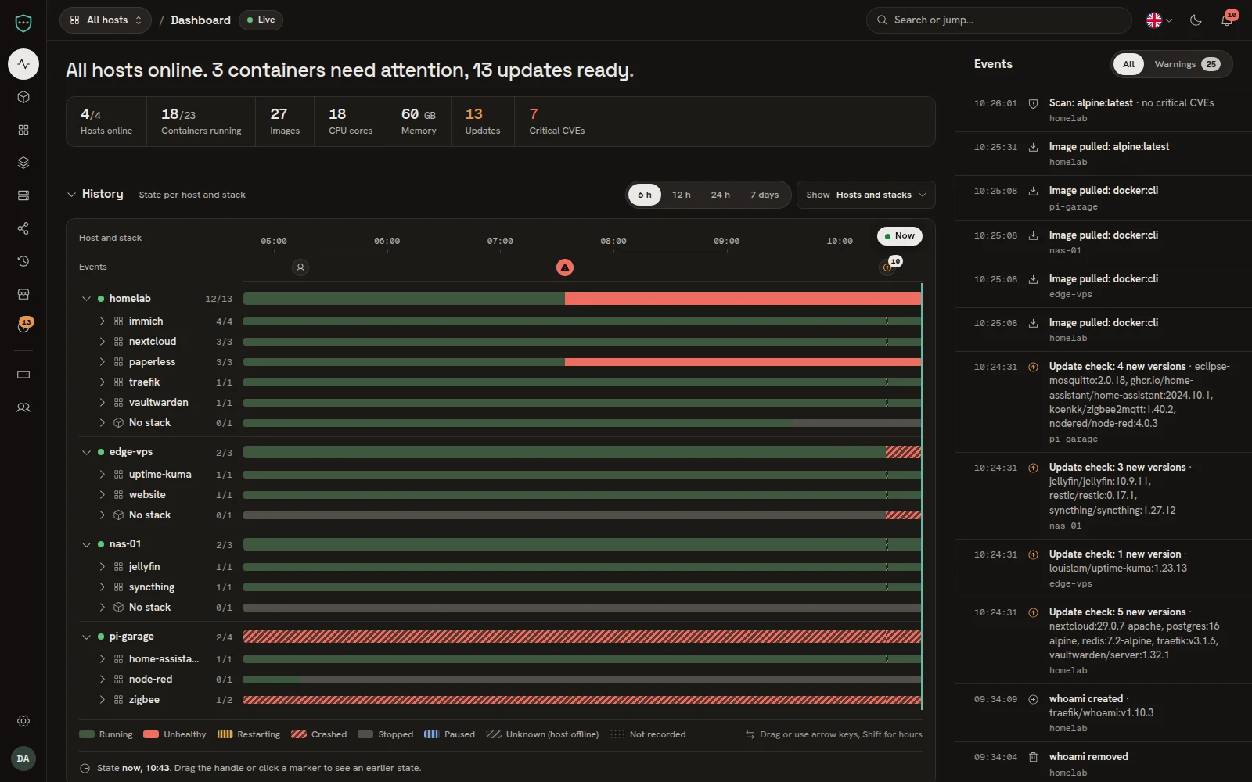
Task: Click the DA user avatar
Action: (x=23, y=759)
